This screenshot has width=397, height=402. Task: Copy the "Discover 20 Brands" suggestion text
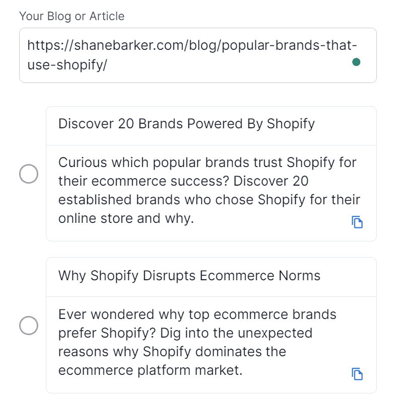coord(357,222)
